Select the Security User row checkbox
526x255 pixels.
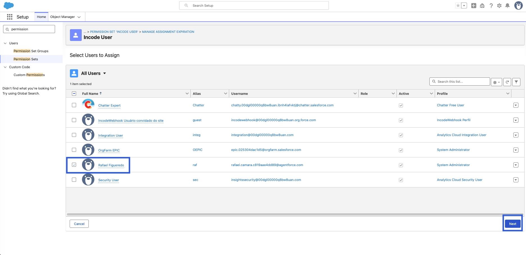pos(74,180)
